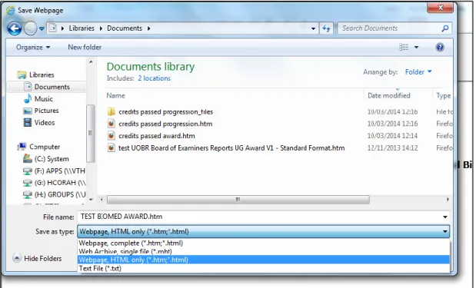Click the Back navigation arrow button
The image size is (476, 288).
point(15,29)
